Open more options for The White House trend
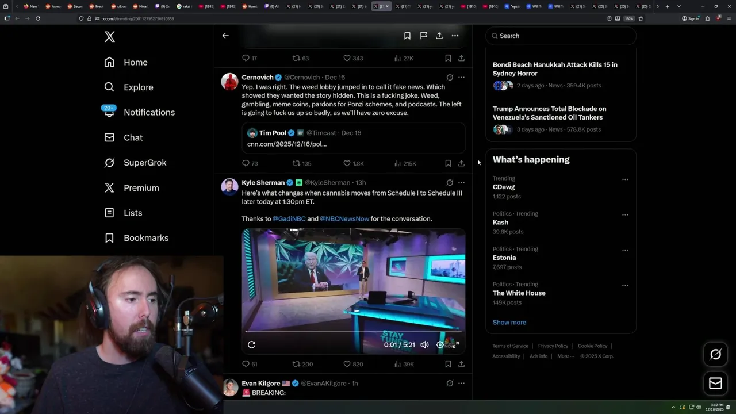Screen dimensions: 736x414 [625, 286]
